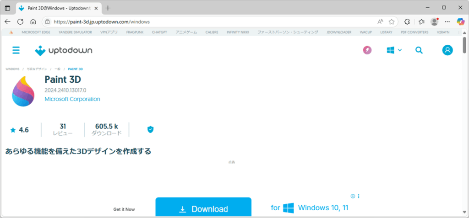Open the favorites list icon
This screenshot has width=469, height=218.
pos(422,21)
